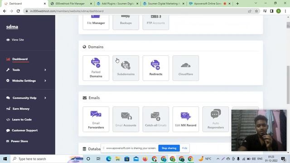Click the sdma site name link
Screen dimensions: 290x163
pyautogui.click(x=12, y=27)
